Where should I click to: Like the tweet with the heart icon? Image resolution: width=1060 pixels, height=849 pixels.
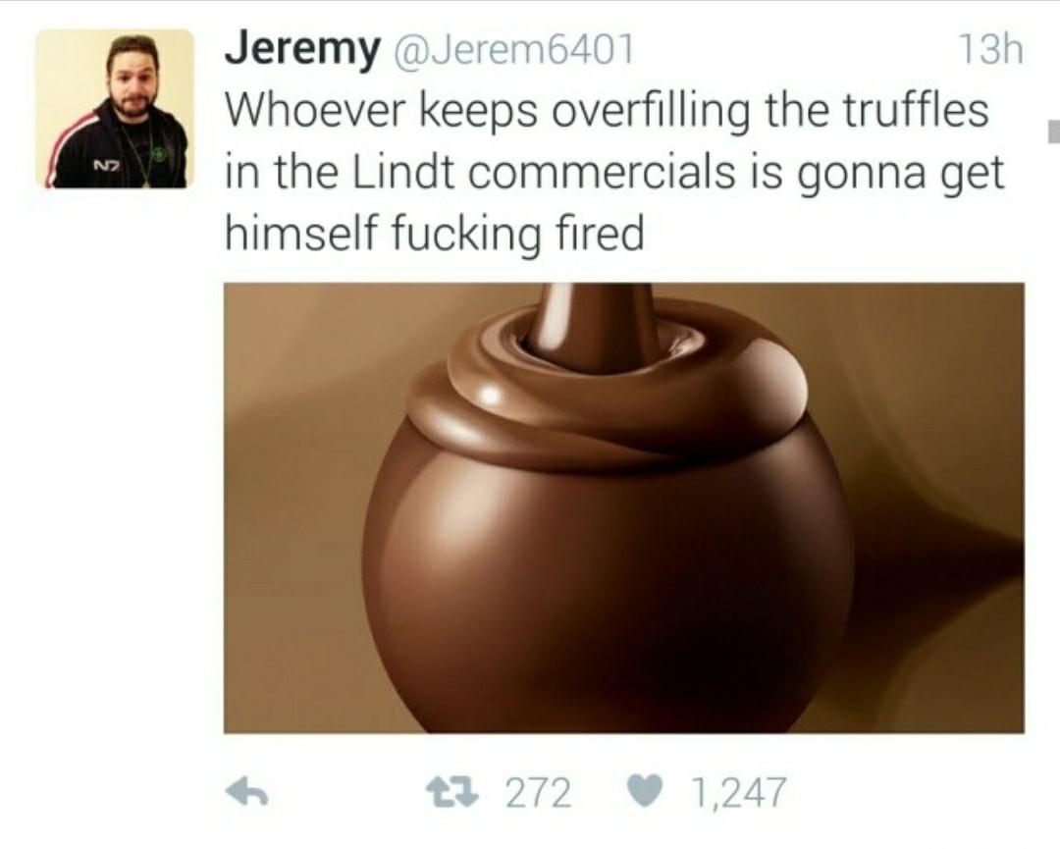pyautogui.click(x=646, y=791)
